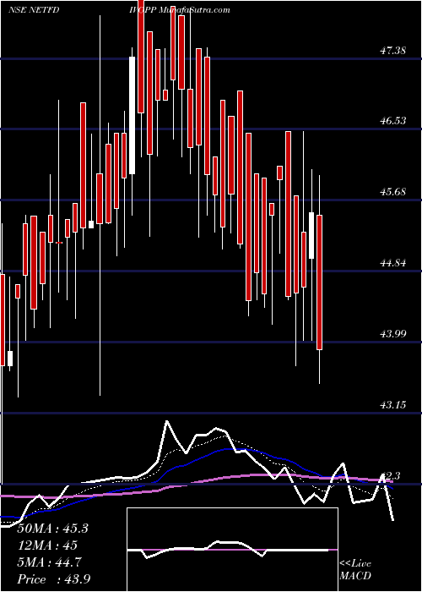The image size is (422, 592).
Task: Click the tall white candlestick near 47.38
Action: point(133,115)
